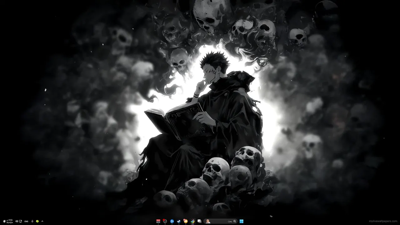Open the network display tray icon

[x=20, y=221]
